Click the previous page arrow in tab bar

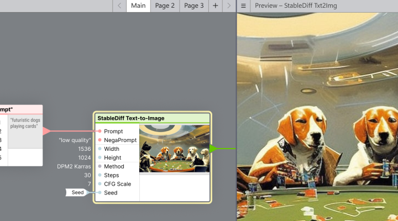tap(119, 6)
